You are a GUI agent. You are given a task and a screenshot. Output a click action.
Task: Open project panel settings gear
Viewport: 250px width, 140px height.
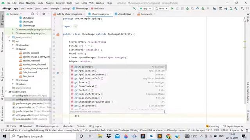tap(44, 14)
